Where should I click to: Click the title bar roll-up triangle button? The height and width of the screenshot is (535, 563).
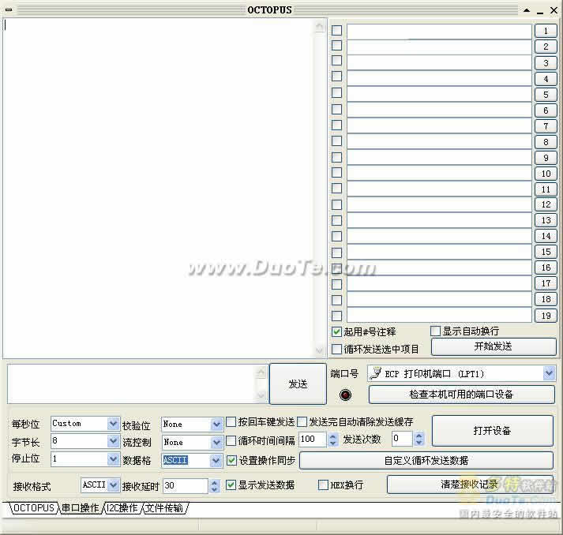pos(527,10)
